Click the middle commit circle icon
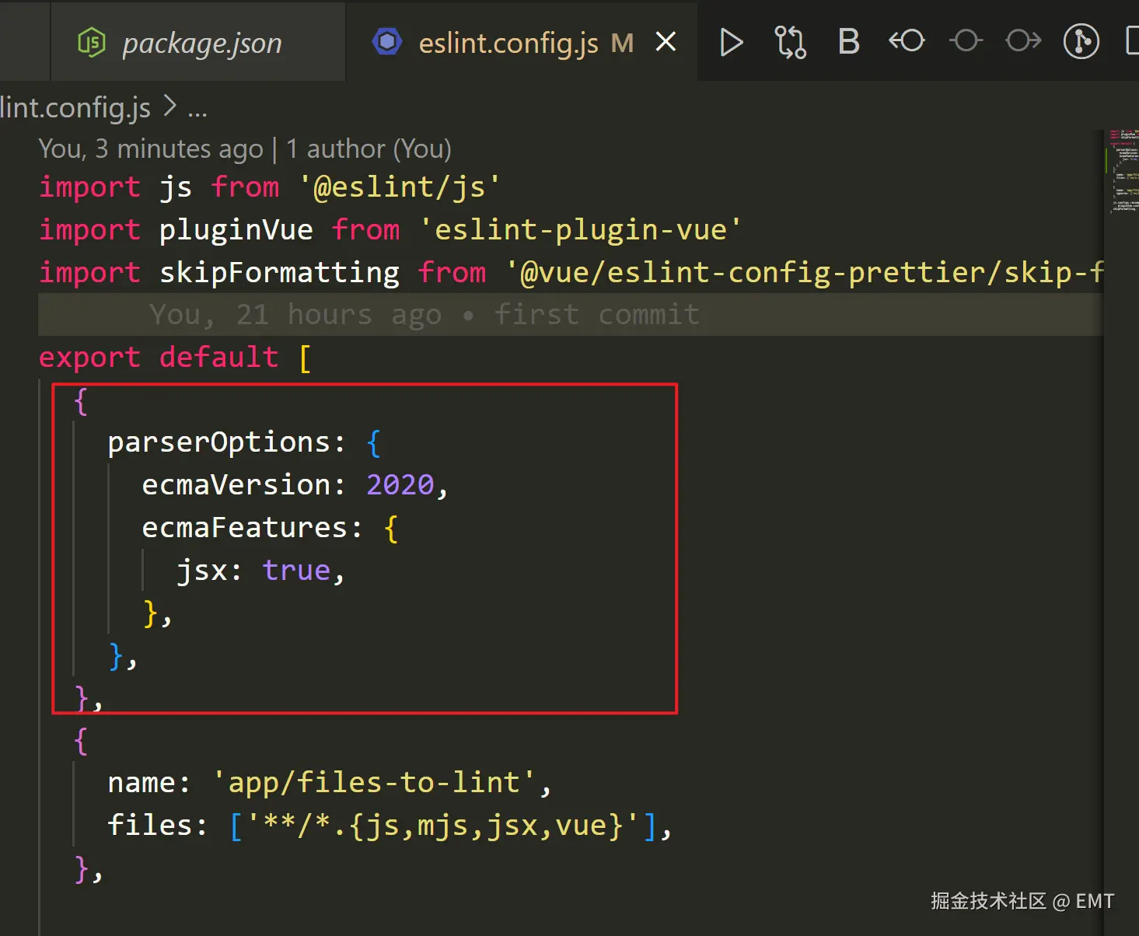This screenshot has width=1139, height=936. [x=966, y=40]
